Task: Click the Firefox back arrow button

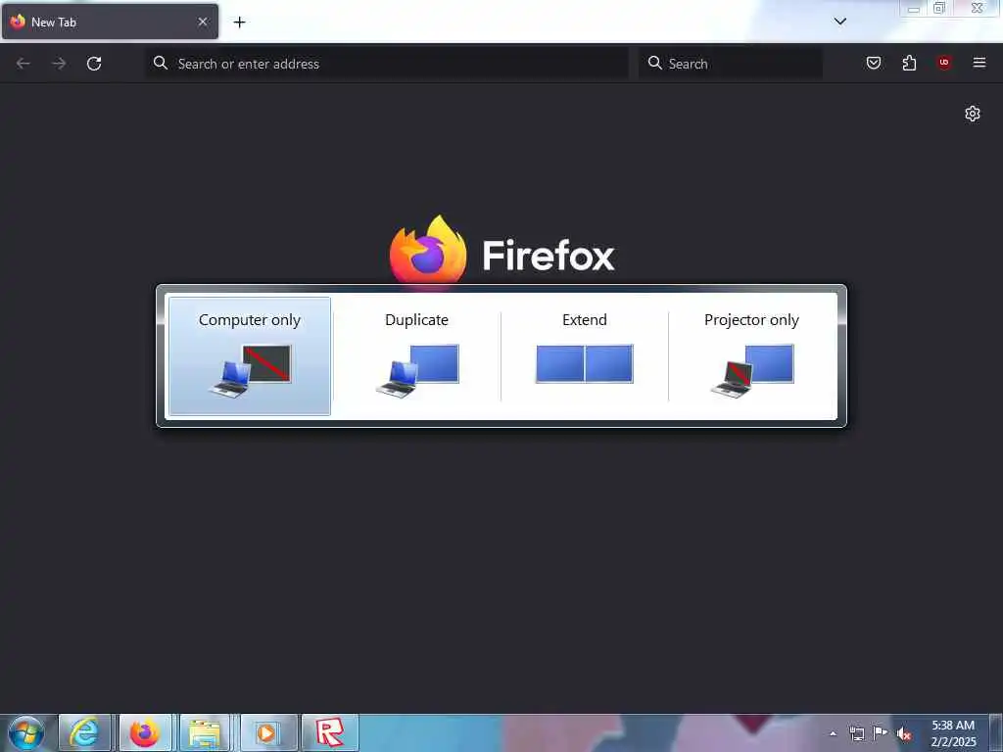Action: [x=24, y=64]
